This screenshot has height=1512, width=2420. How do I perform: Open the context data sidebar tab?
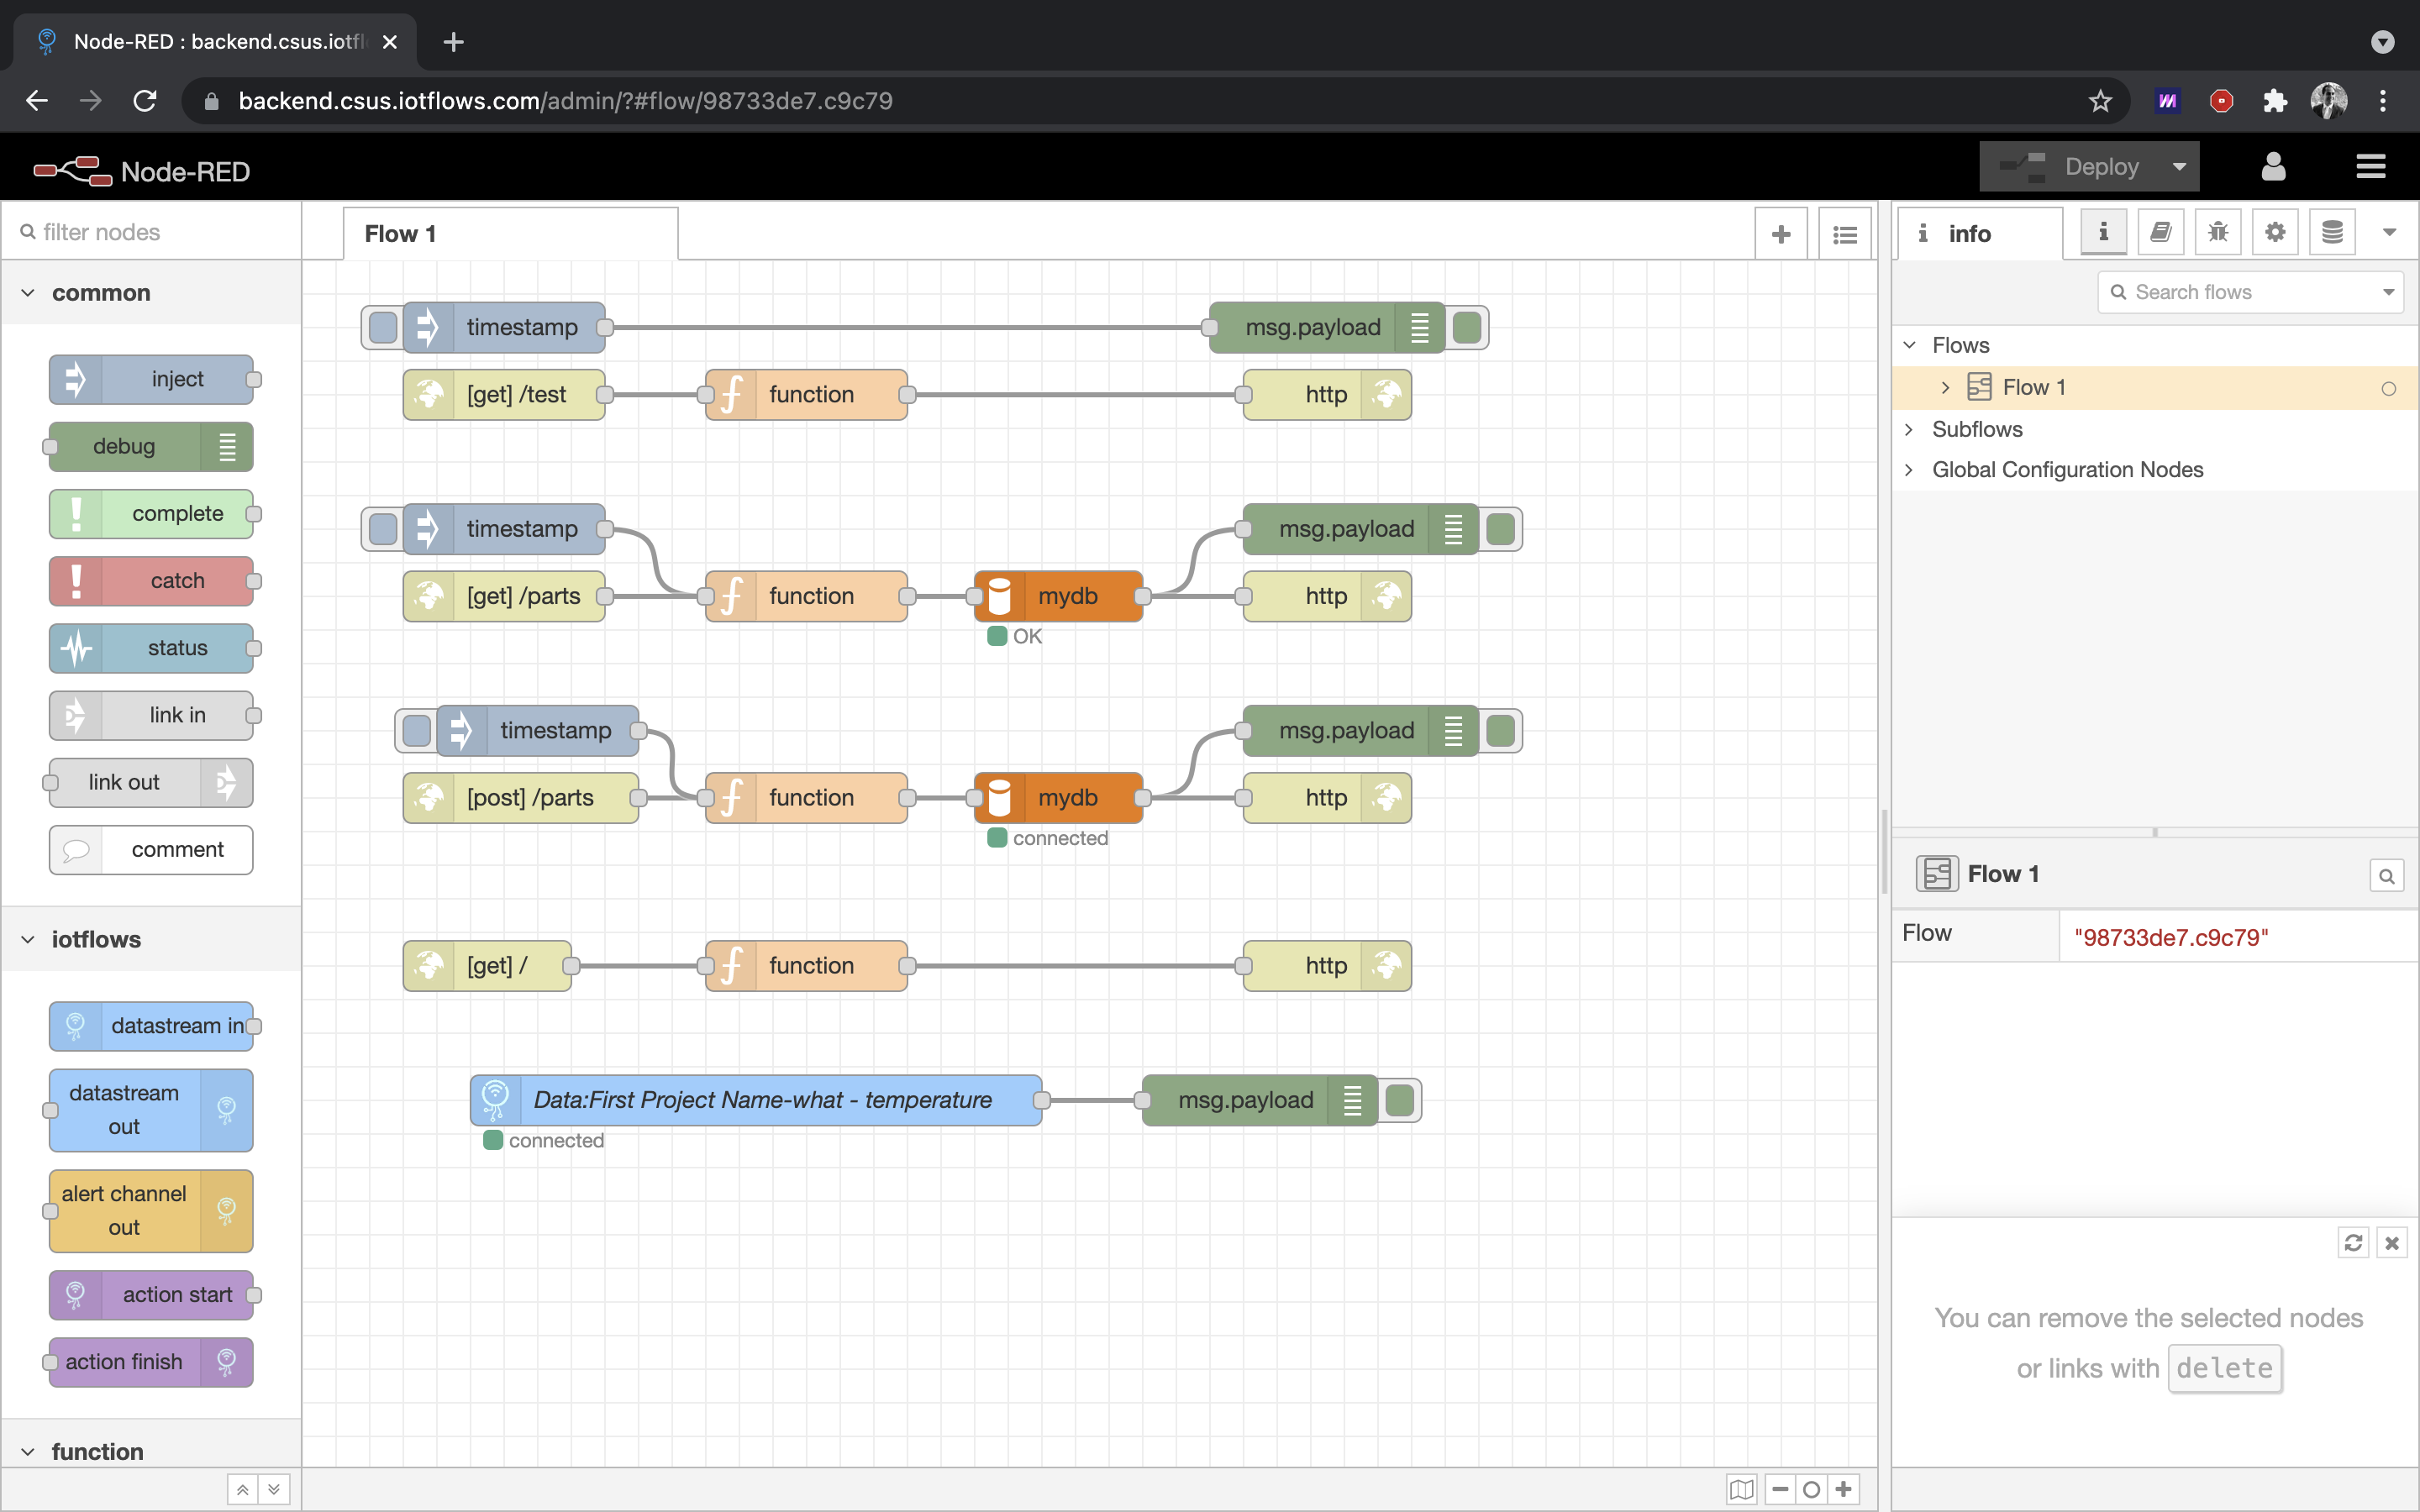point(2331,233)
